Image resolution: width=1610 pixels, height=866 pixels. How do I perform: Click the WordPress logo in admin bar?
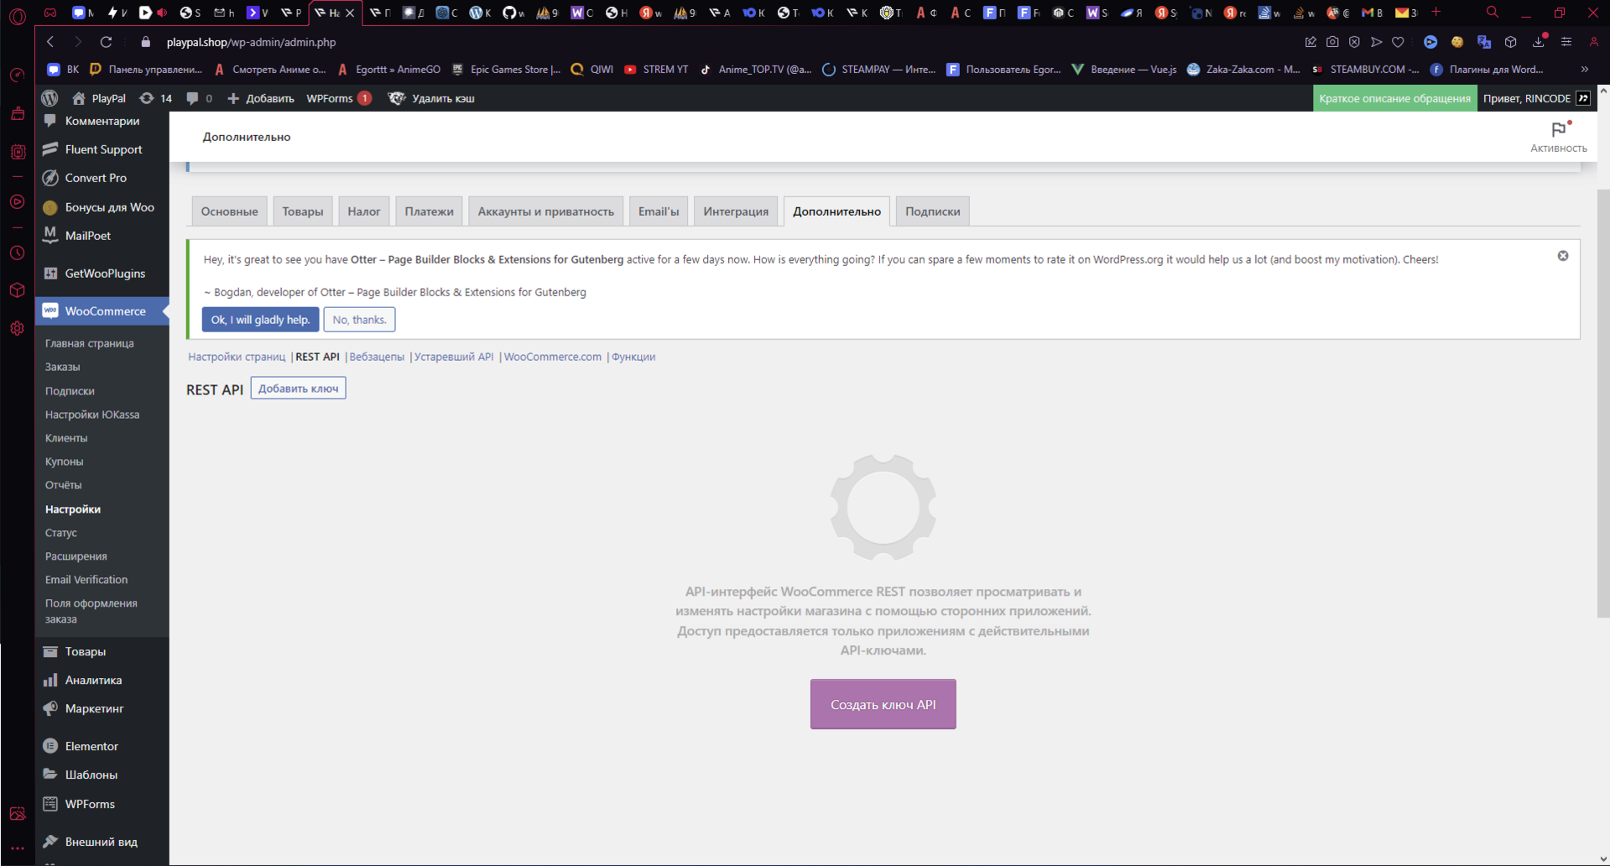pyautogui.click(x=50, y=98)
